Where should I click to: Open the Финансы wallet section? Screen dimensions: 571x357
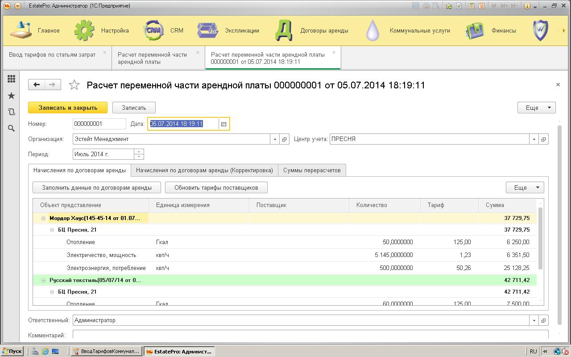(x=491, y=31)
